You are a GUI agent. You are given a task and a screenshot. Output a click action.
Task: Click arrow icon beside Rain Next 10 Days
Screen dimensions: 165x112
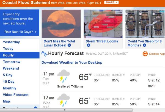point(36,32)
